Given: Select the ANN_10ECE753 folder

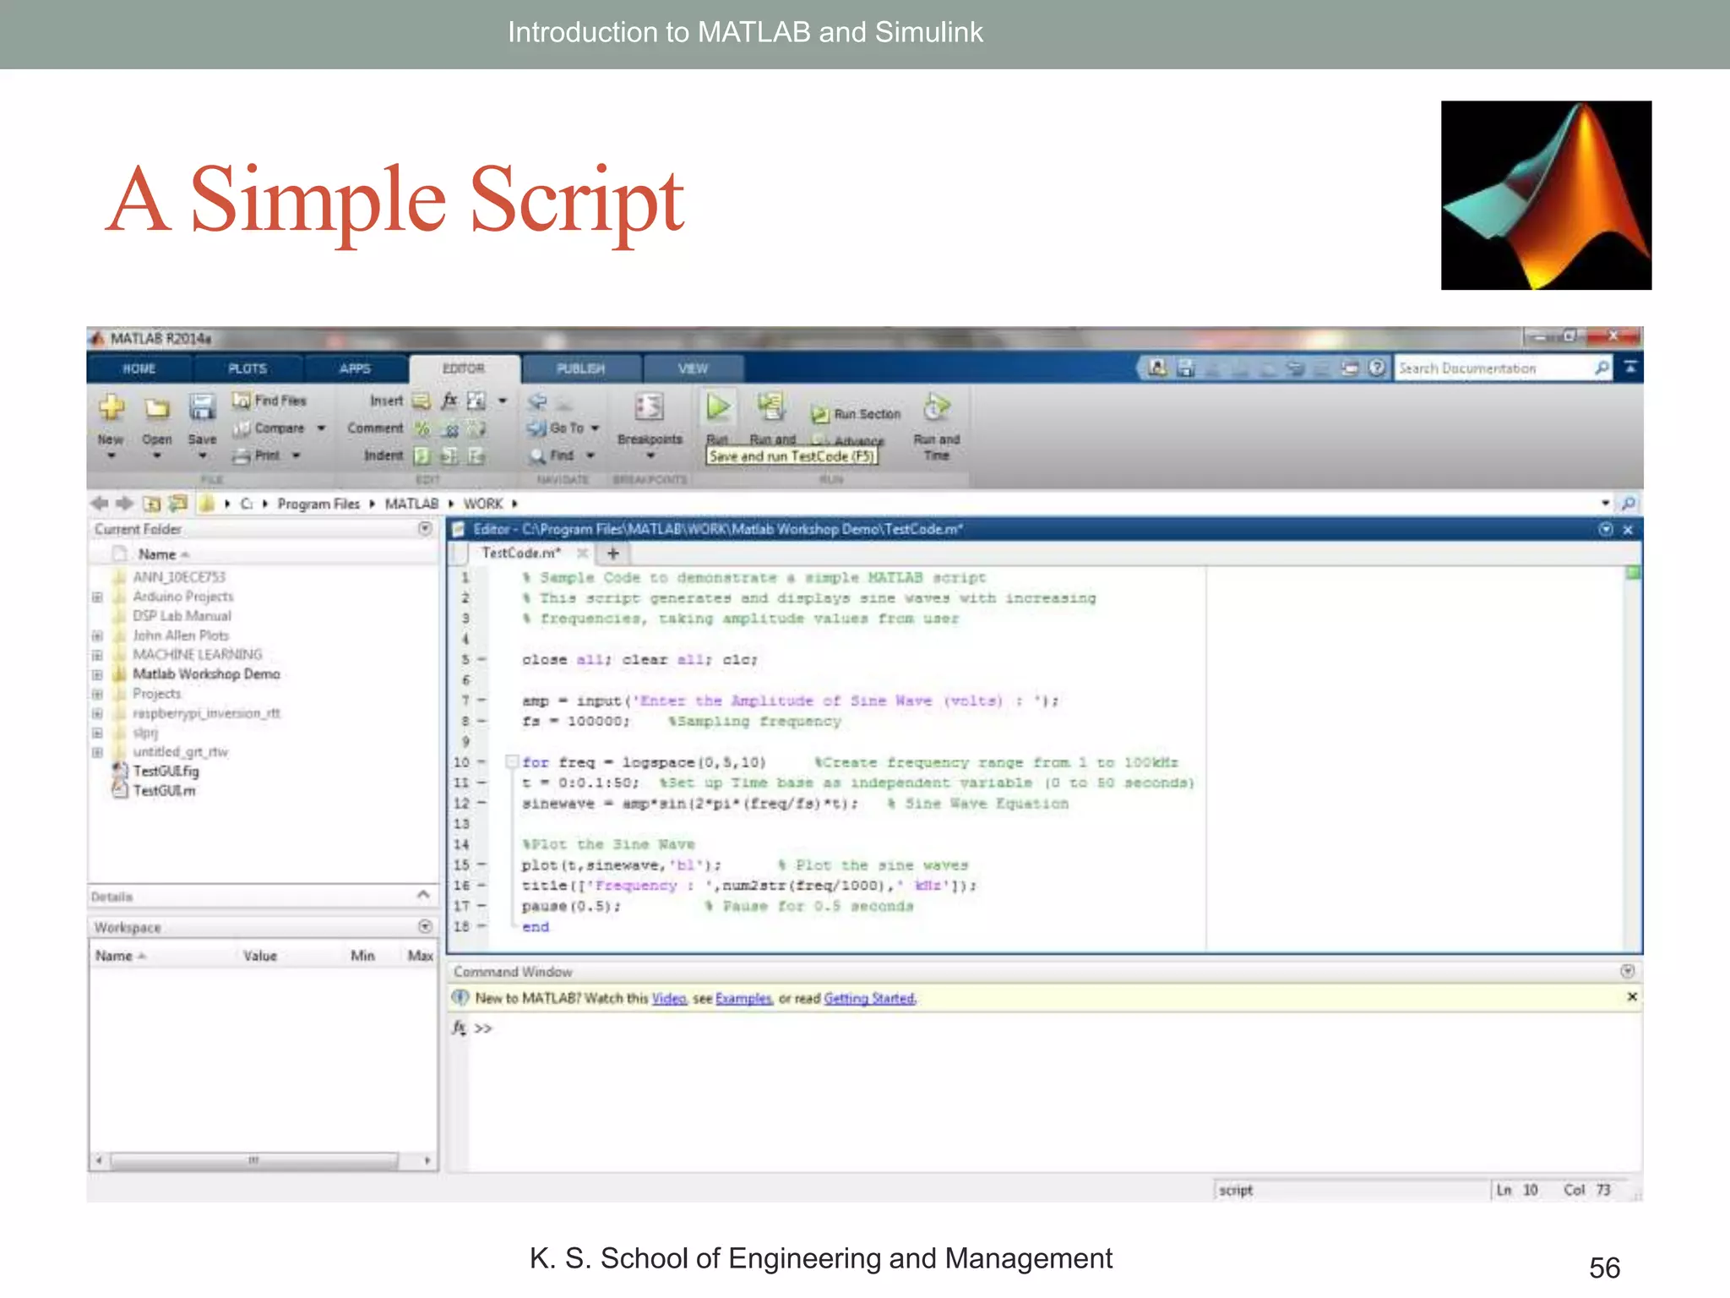Looking at the screenshot, I should (179, 577).
